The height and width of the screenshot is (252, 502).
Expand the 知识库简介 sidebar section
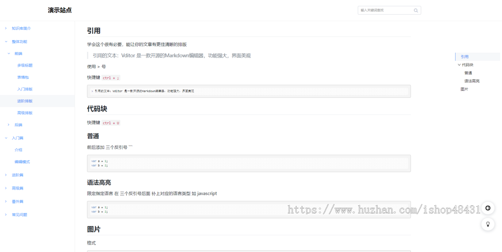point(6,28)
